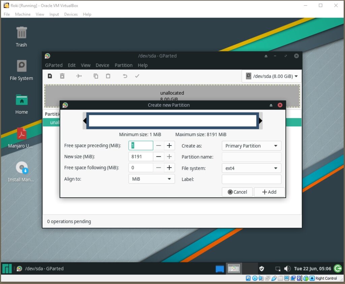The height and width of the screenshot is (284, 345).
Task: Open the Device menu in GParted
Action: pos(102,65)
